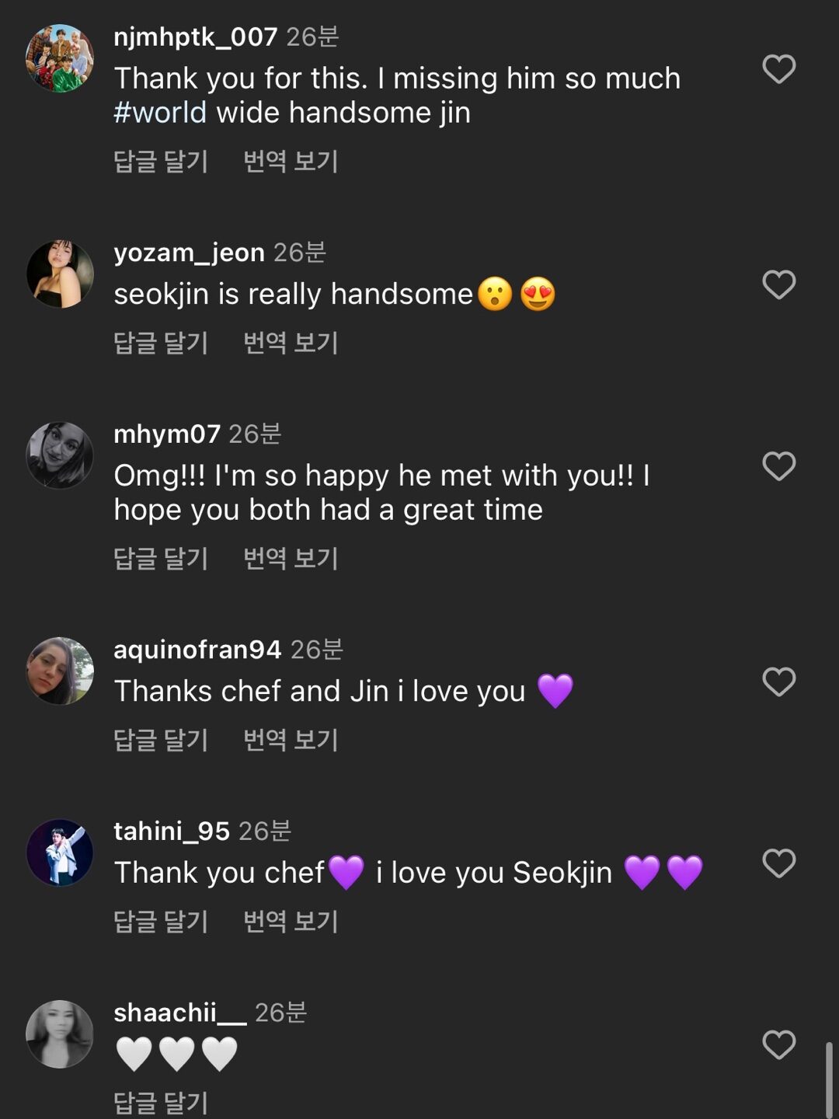Open the username tahini_95

[x=172, y=831]
